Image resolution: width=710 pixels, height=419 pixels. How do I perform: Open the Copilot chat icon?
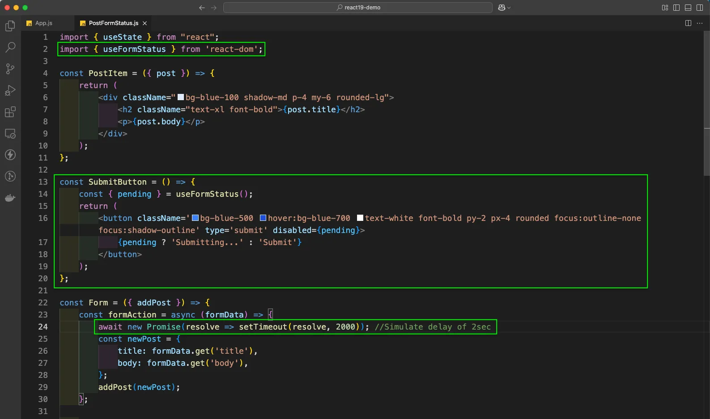pos(502,8)
